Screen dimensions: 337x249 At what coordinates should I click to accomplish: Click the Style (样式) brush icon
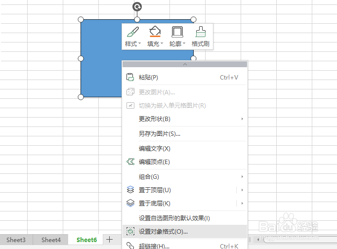click(133, 32)
